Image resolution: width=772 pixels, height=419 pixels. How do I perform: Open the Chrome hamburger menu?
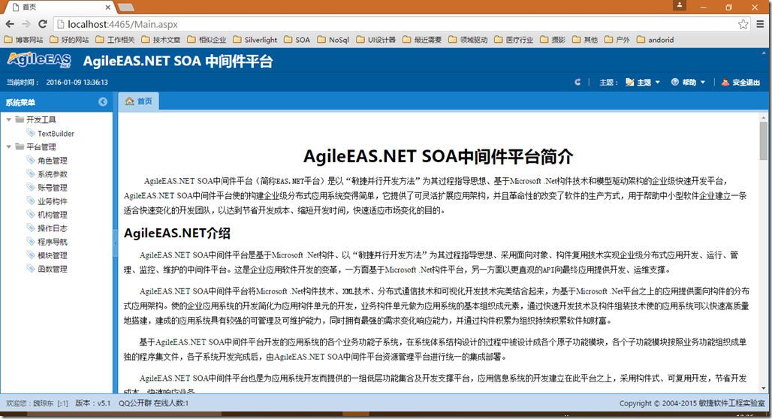tap(760, 24)
